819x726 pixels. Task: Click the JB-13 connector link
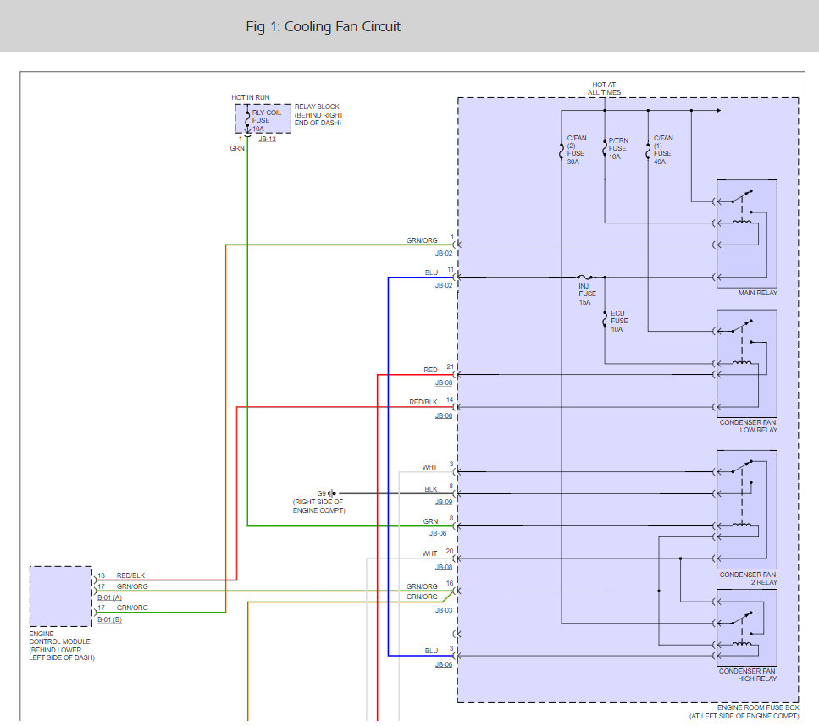[x=267, y=140]
